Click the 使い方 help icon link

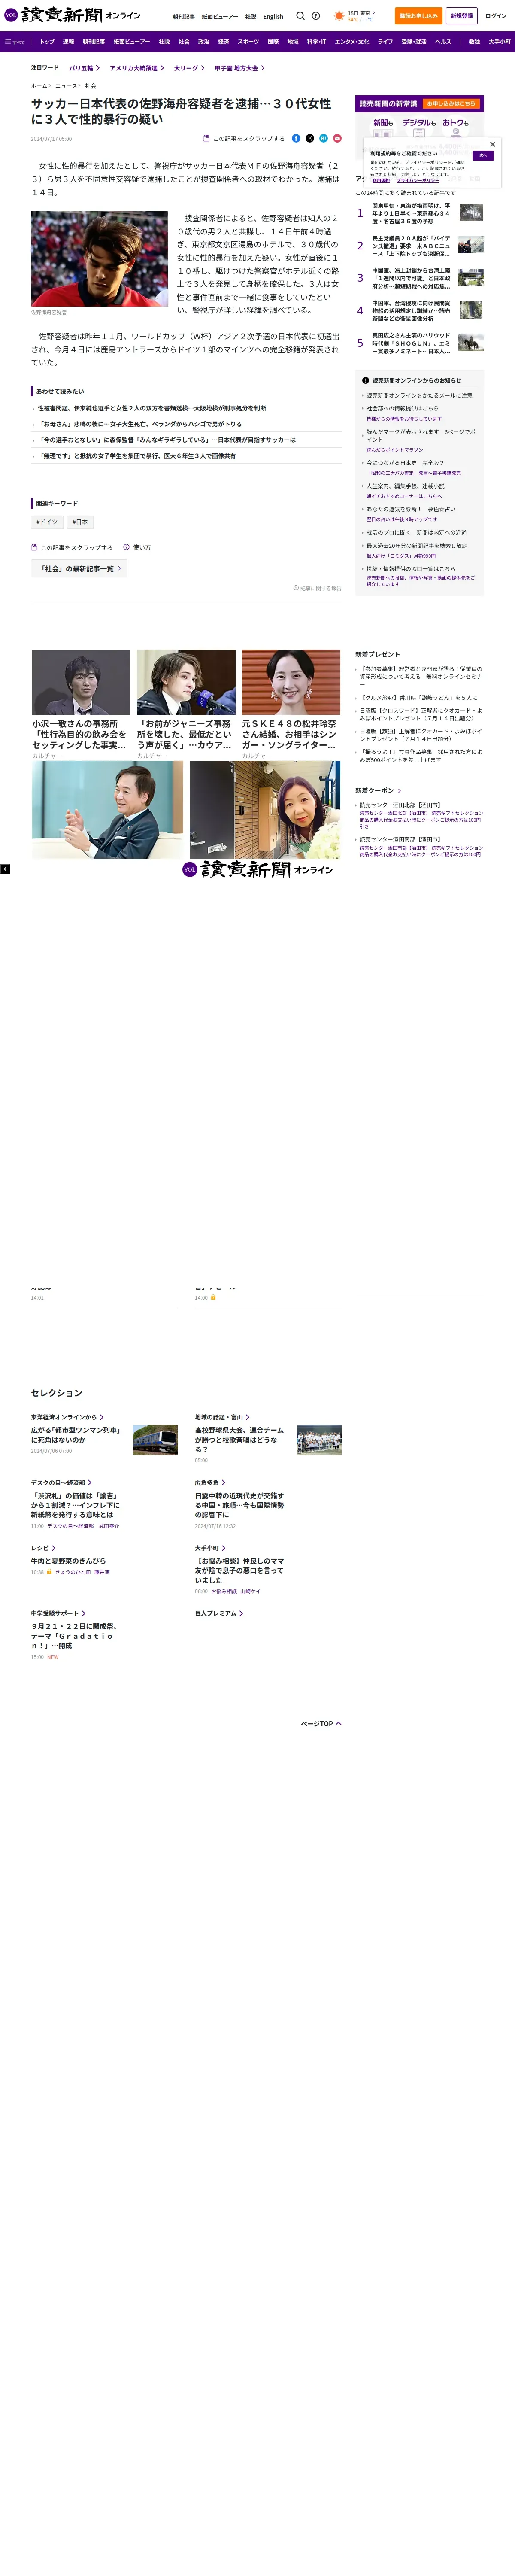tap(137, 547)
